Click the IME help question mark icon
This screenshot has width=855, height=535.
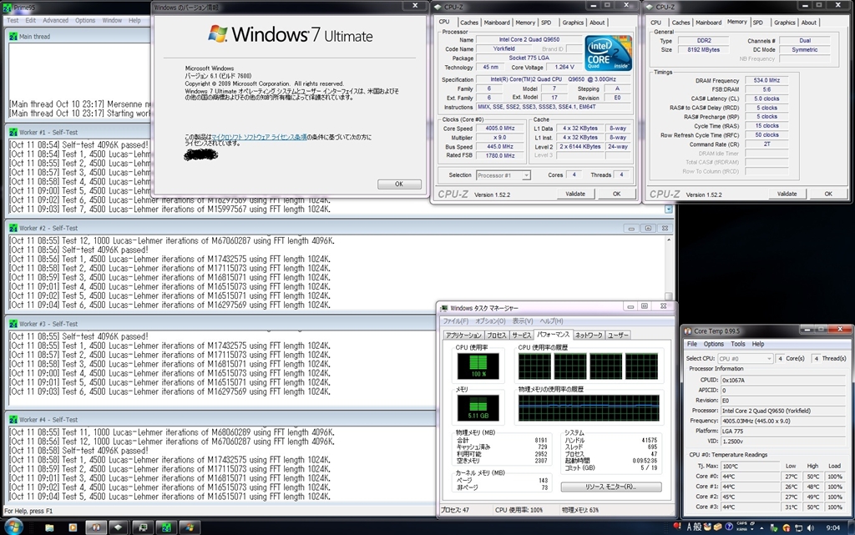[729, 527]
